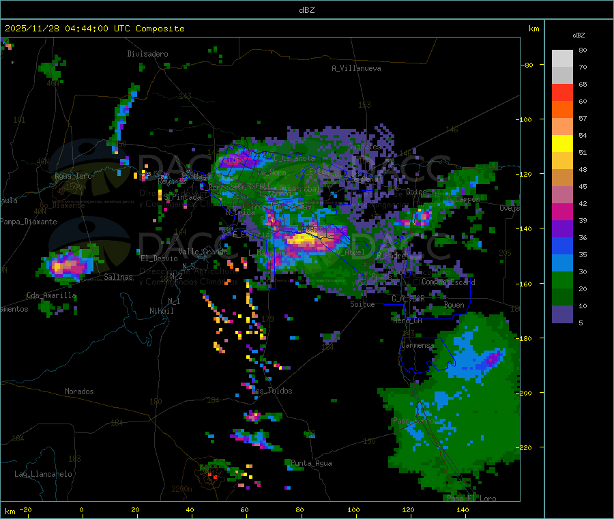Click the Salinas place label
The width and height of the screenshot is (614, 519).
[x=118, y=277]
